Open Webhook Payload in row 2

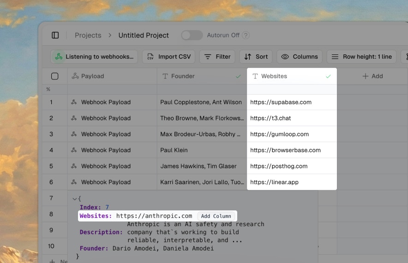pyautogui.click(x=106, y=118)
